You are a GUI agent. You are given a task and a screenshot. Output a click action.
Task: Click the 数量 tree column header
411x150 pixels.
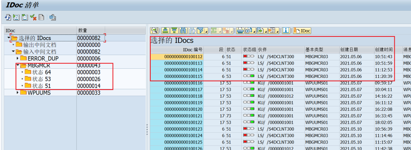(91, 31)
